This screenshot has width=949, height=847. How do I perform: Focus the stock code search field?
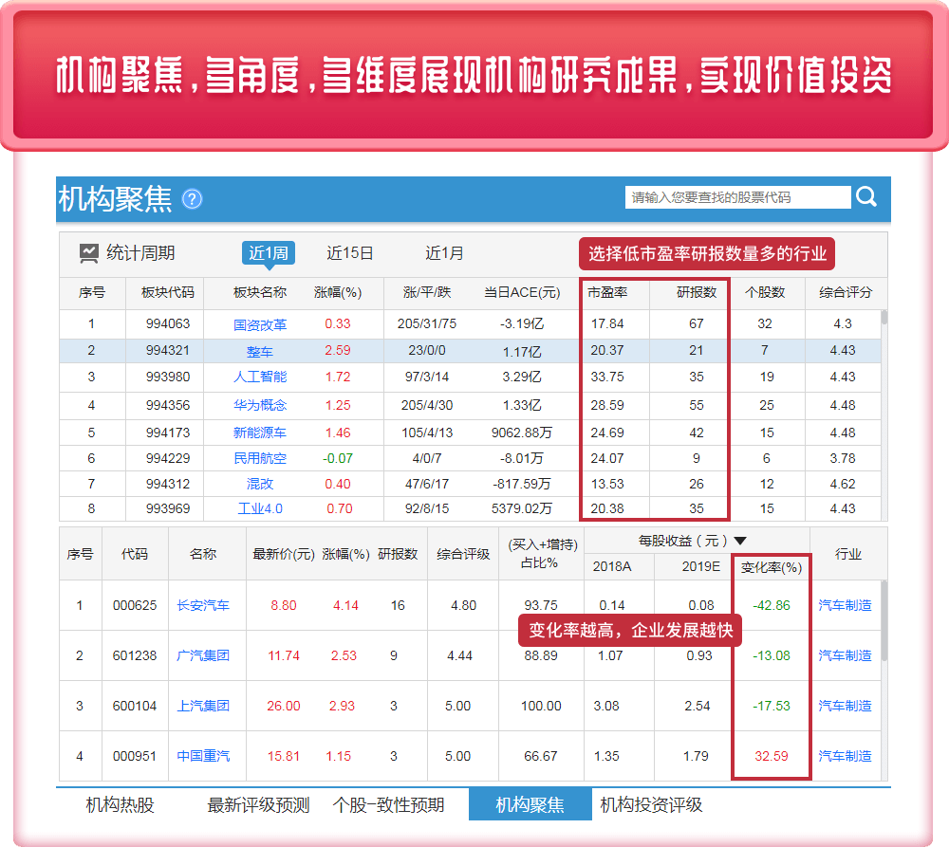(737, 197)
